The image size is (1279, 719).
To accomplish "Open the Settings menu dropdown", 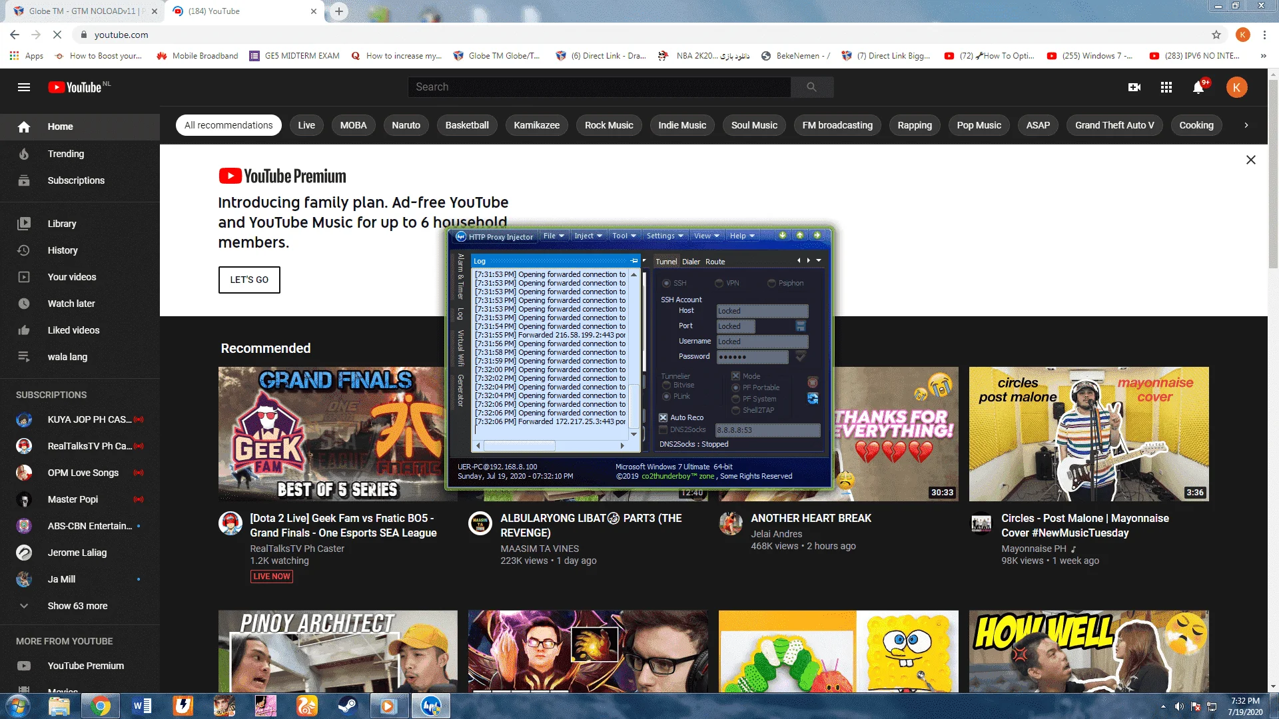I will 665,236.
